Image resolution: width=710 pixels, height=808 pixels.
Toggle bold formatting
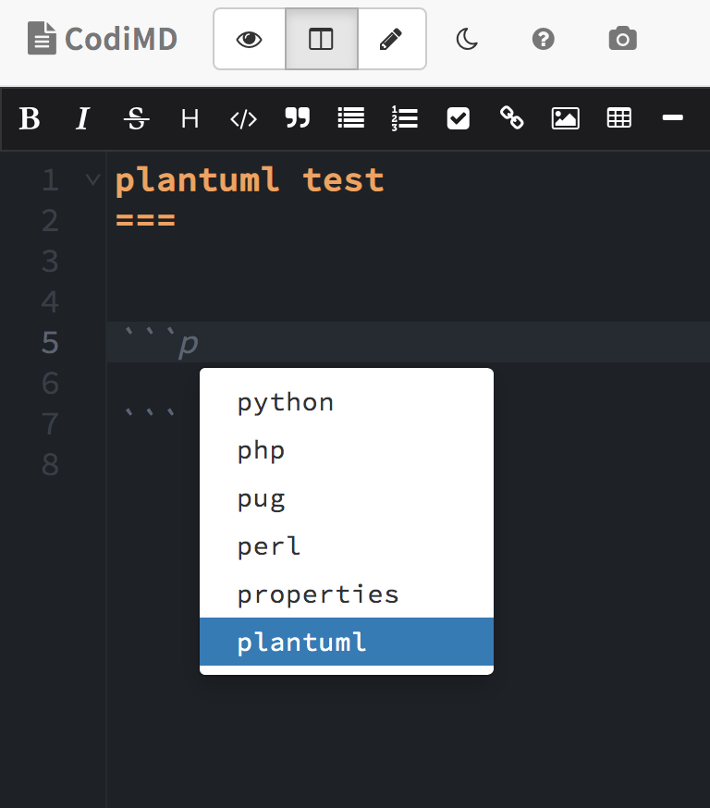29,118
